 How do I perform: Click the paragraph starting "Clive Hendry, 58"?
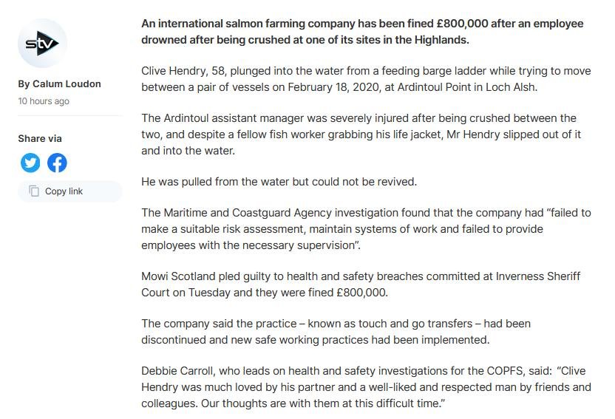click(362, 79)
